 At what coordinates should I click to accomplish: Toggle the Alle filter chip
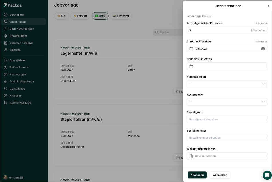tap(61, 16)
